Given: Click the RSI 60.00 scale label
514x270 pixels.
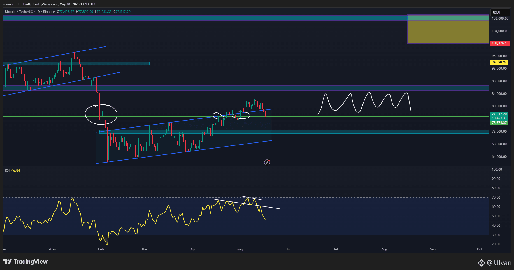Looking at the screenshot, I should [x=496, y=207].
